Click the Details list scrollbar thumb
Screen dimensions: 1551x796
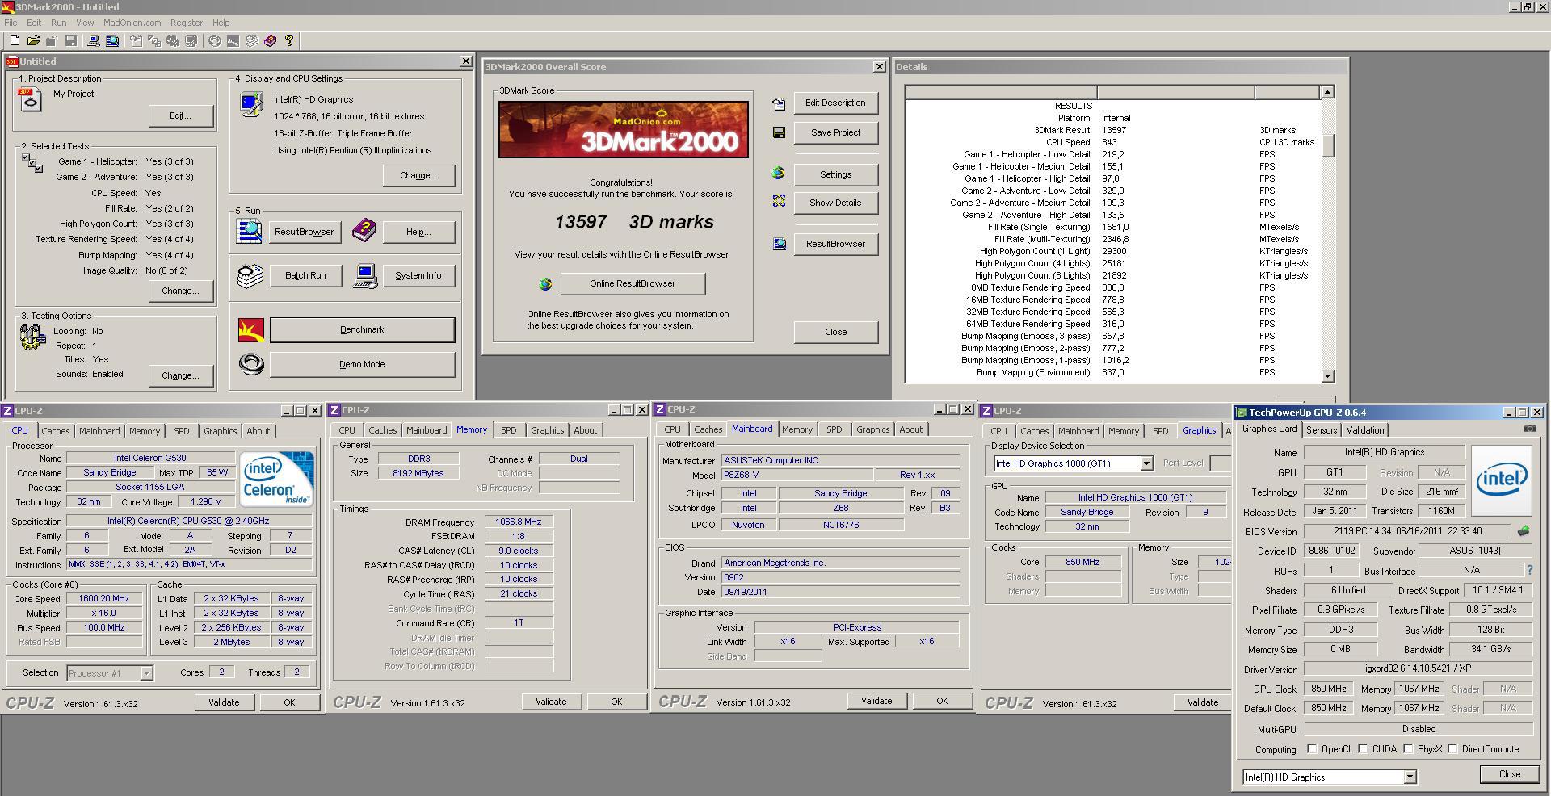pyautogui.click(x=1327, y=146)
